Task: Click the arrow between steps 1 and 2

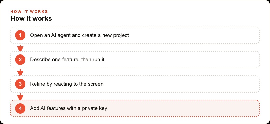Action: tap(20, 48)
